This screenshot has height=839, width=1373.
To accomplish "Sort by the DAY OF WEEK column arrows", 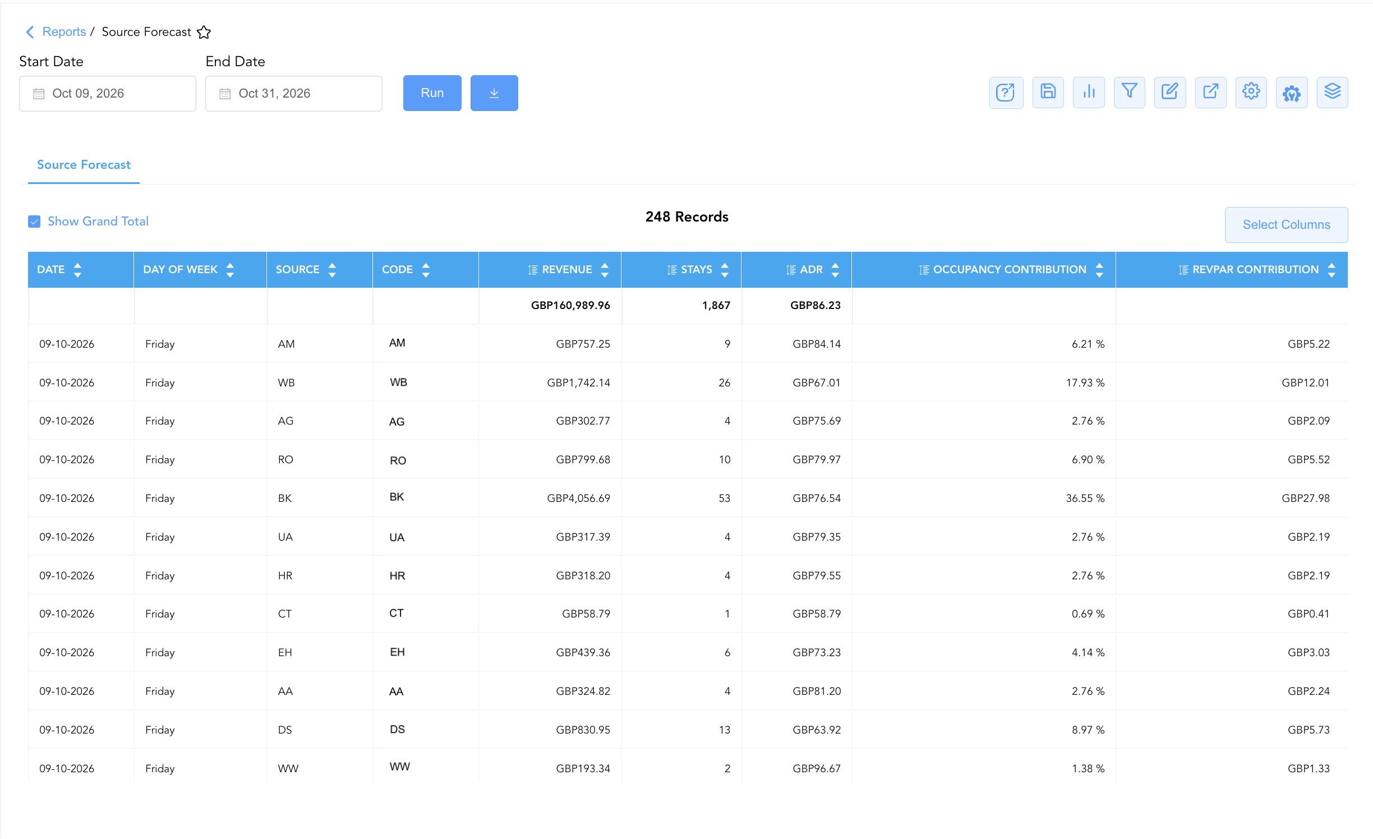I will coord(230,270).
